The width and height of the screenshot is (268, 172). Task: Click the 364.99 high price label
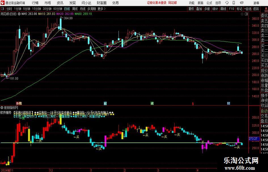(68, 18)
